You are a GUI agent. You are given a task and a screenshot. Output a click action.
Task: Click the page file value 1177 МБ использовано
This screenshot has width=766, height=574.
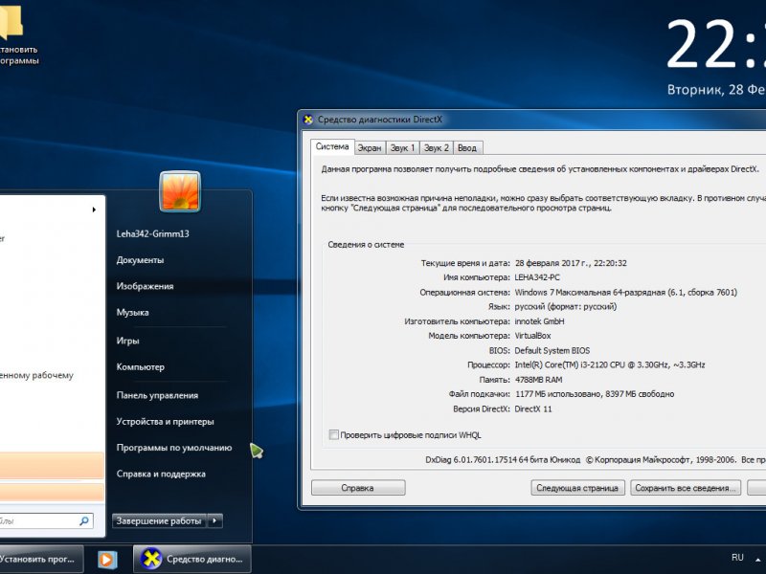[x=595, y=394]
